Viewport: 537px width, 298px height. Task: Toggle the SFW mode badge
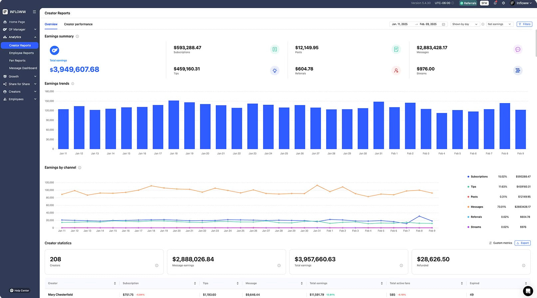(484, 3)
